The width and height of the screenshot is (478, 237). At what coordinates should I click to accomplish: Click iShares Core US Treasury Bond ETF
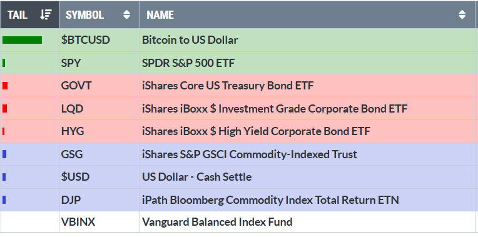pyautogui.click(x=228, y=86)
